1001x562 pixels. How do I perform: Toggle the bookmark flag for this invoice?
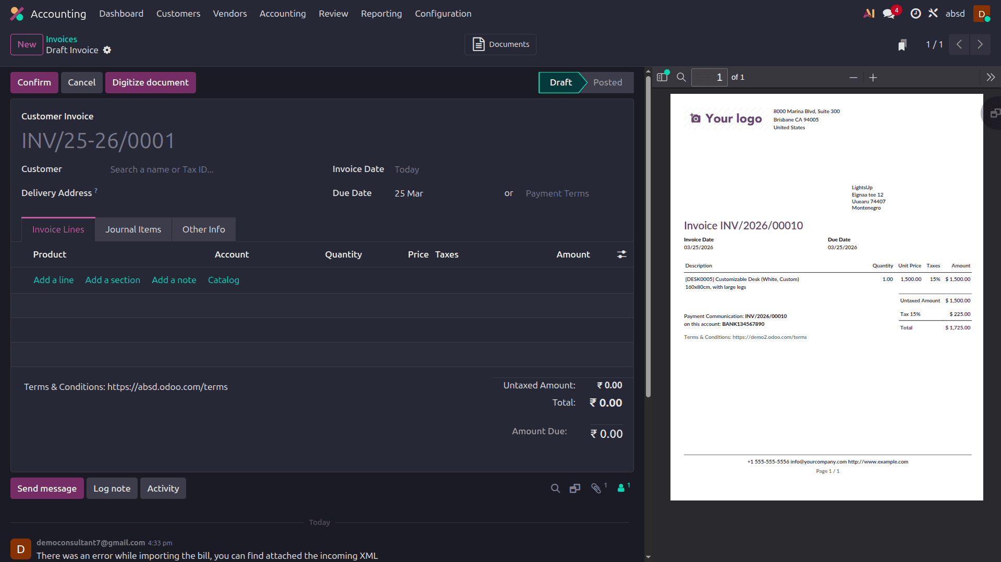pyautogui.click(x=903, y=44)
